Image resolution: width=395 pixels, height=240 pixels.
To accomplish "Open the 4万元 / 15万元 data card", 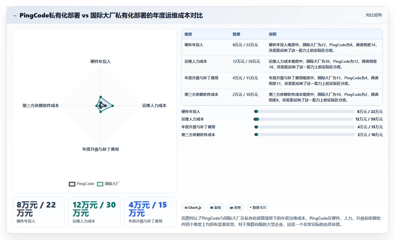I will pos(150,212).
